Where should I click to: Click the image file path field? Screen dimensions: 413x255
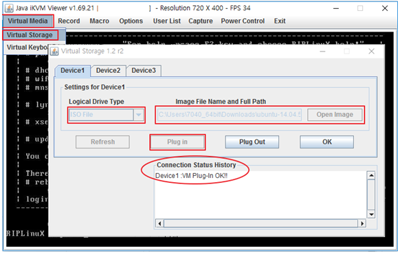click(230, 115)
